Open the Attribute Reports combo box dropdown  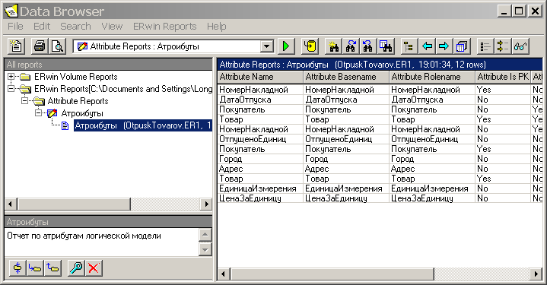(x=267, y=46)
